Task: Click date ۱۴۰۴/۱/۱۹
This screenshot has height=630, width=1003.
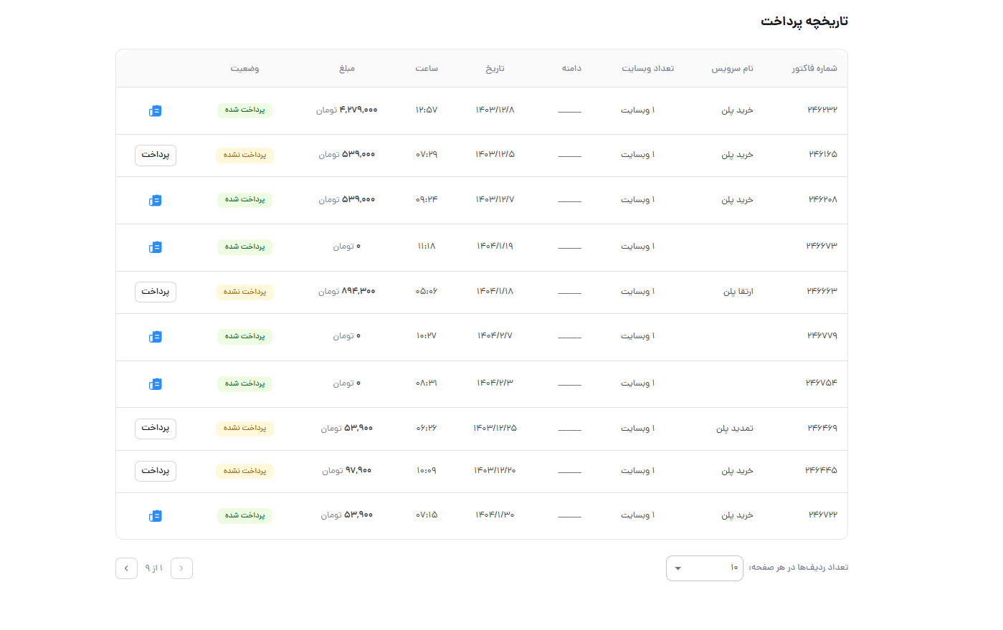Action: [495, 246]
